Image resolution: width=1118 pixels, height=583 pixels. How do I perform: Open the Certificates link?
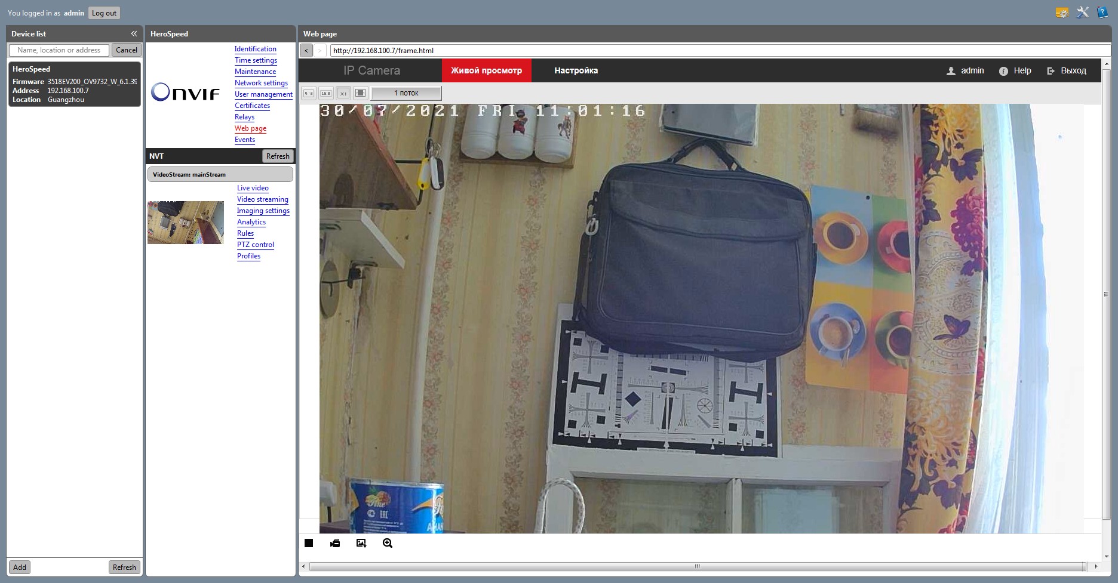coord(252,106)
